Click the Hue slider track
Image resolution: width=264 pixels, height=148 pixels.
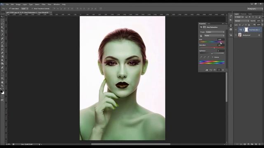212,42
